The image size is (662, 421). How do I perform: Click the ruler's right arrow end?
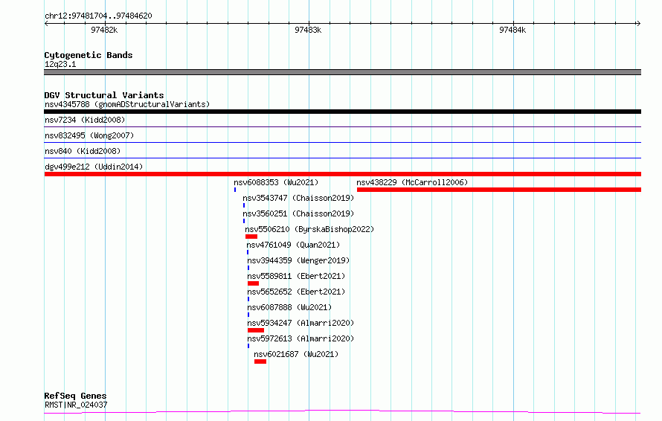(x=638, y=24)
